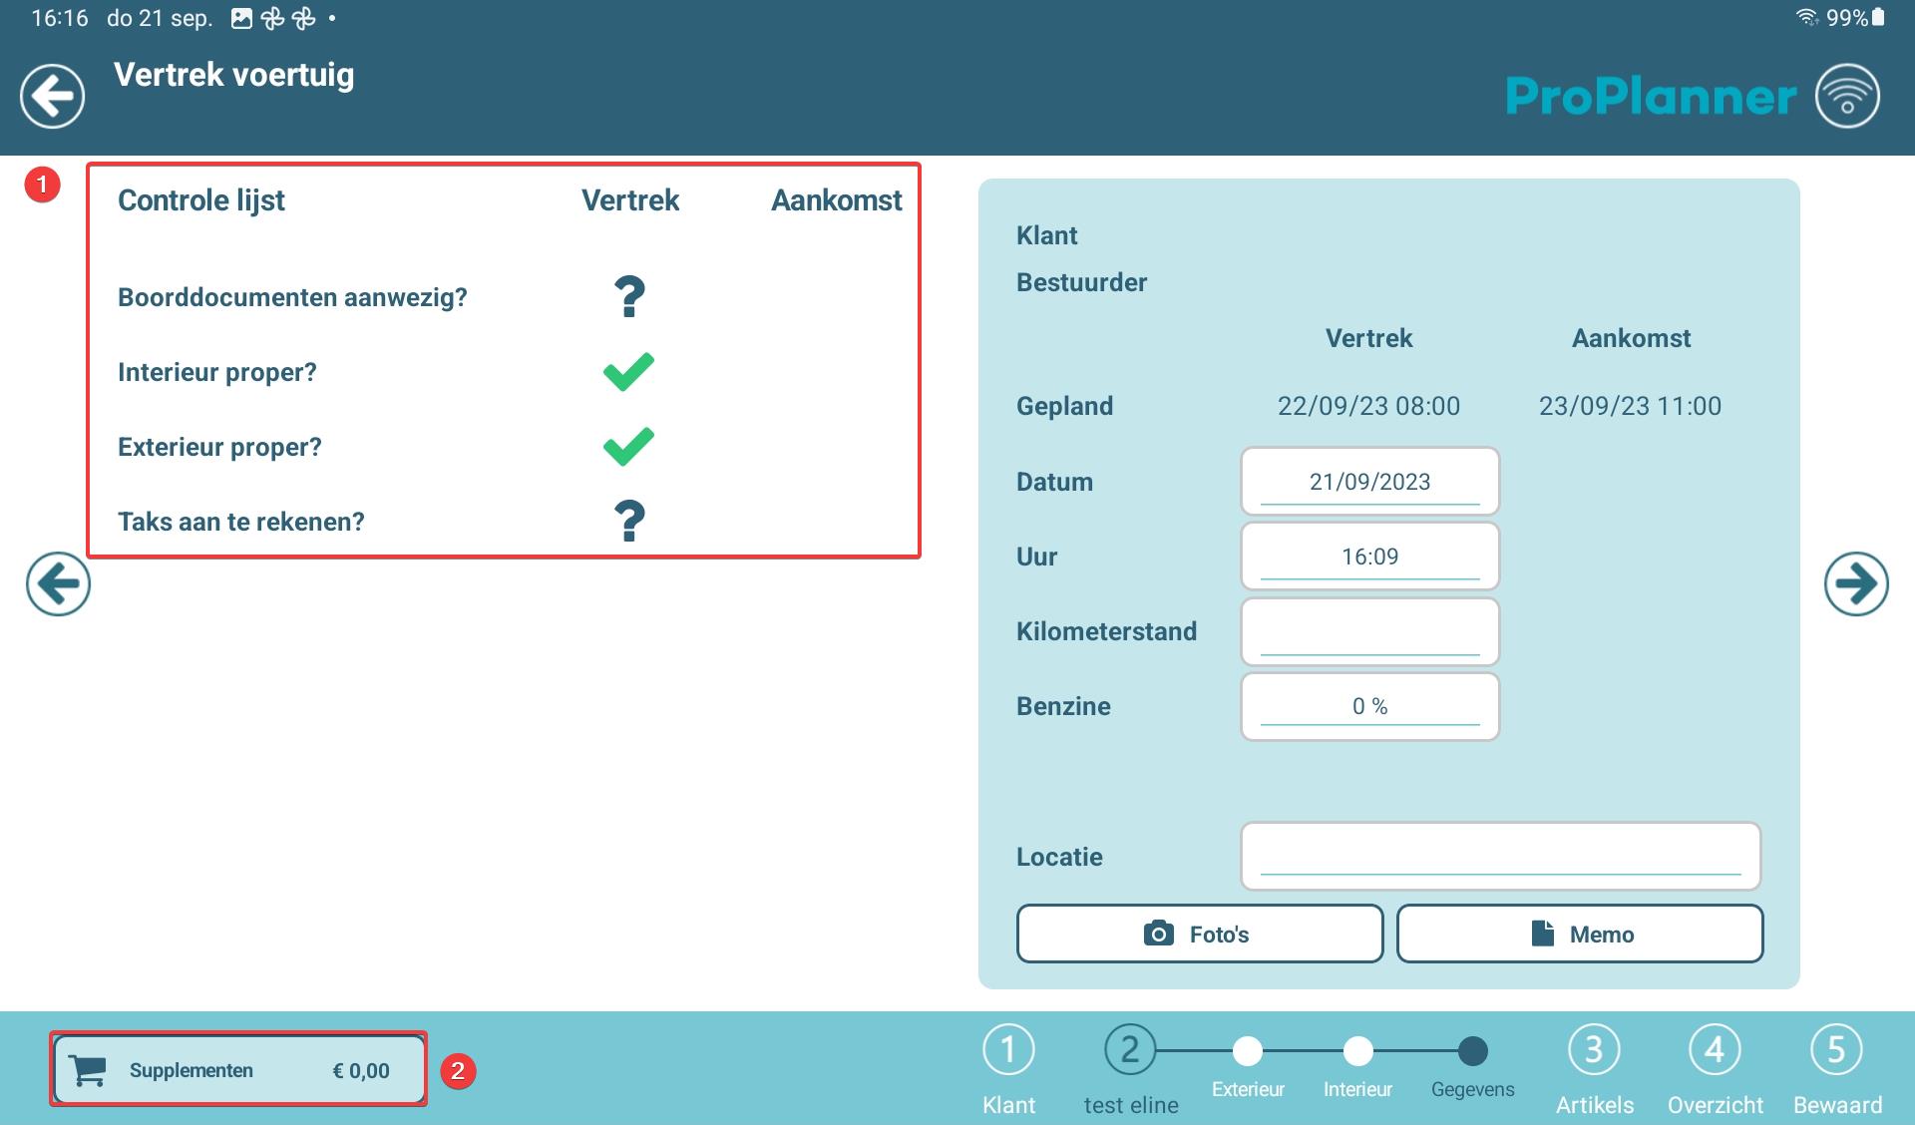
Task: Open the Datum date picker field
Action: (x=1369, y=482)
